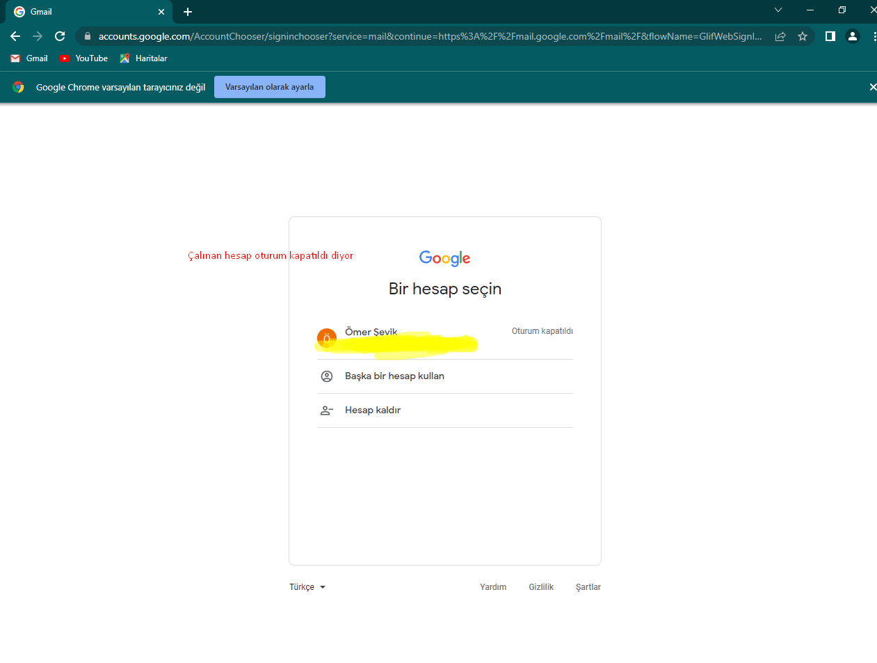Open the Şartlar link
Screen dimensions: 877x663
tap(588, 587)
